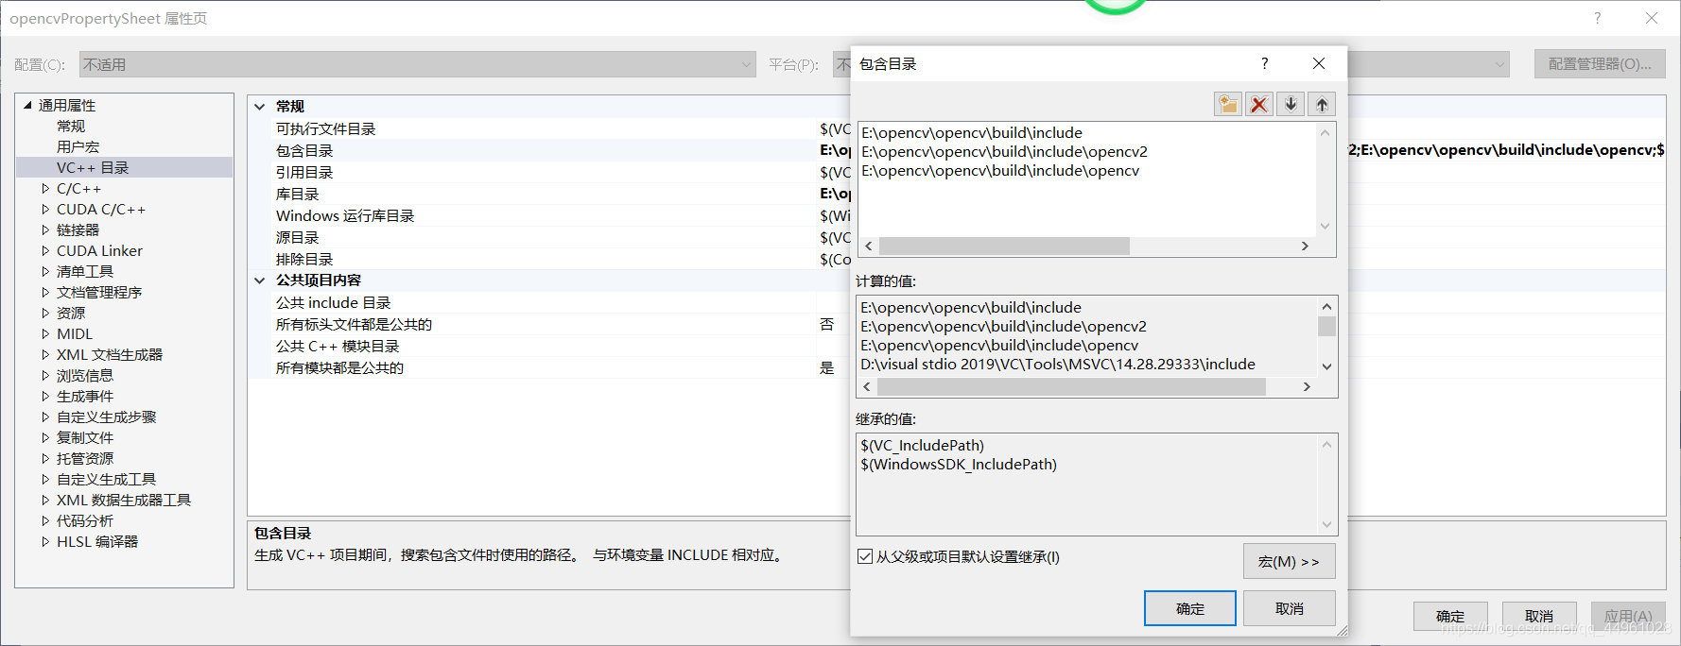Collapse the 通用属性 tree node
The image size is (1681, 646).
click(x=27, y=105)
